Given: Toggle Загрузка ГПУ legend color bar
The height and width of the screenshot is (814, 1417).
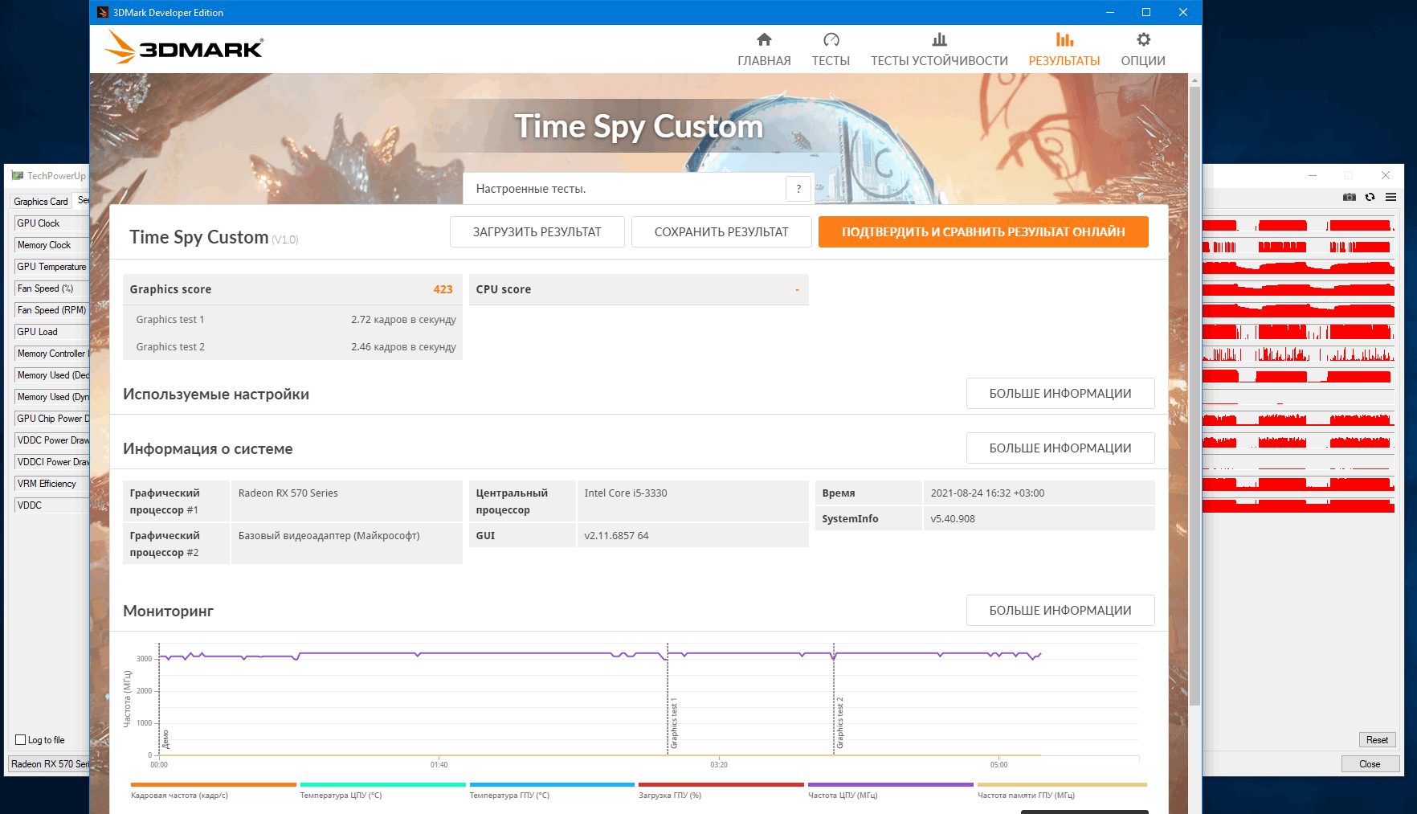Looking at the screenshot, I should tap(721, 785).
